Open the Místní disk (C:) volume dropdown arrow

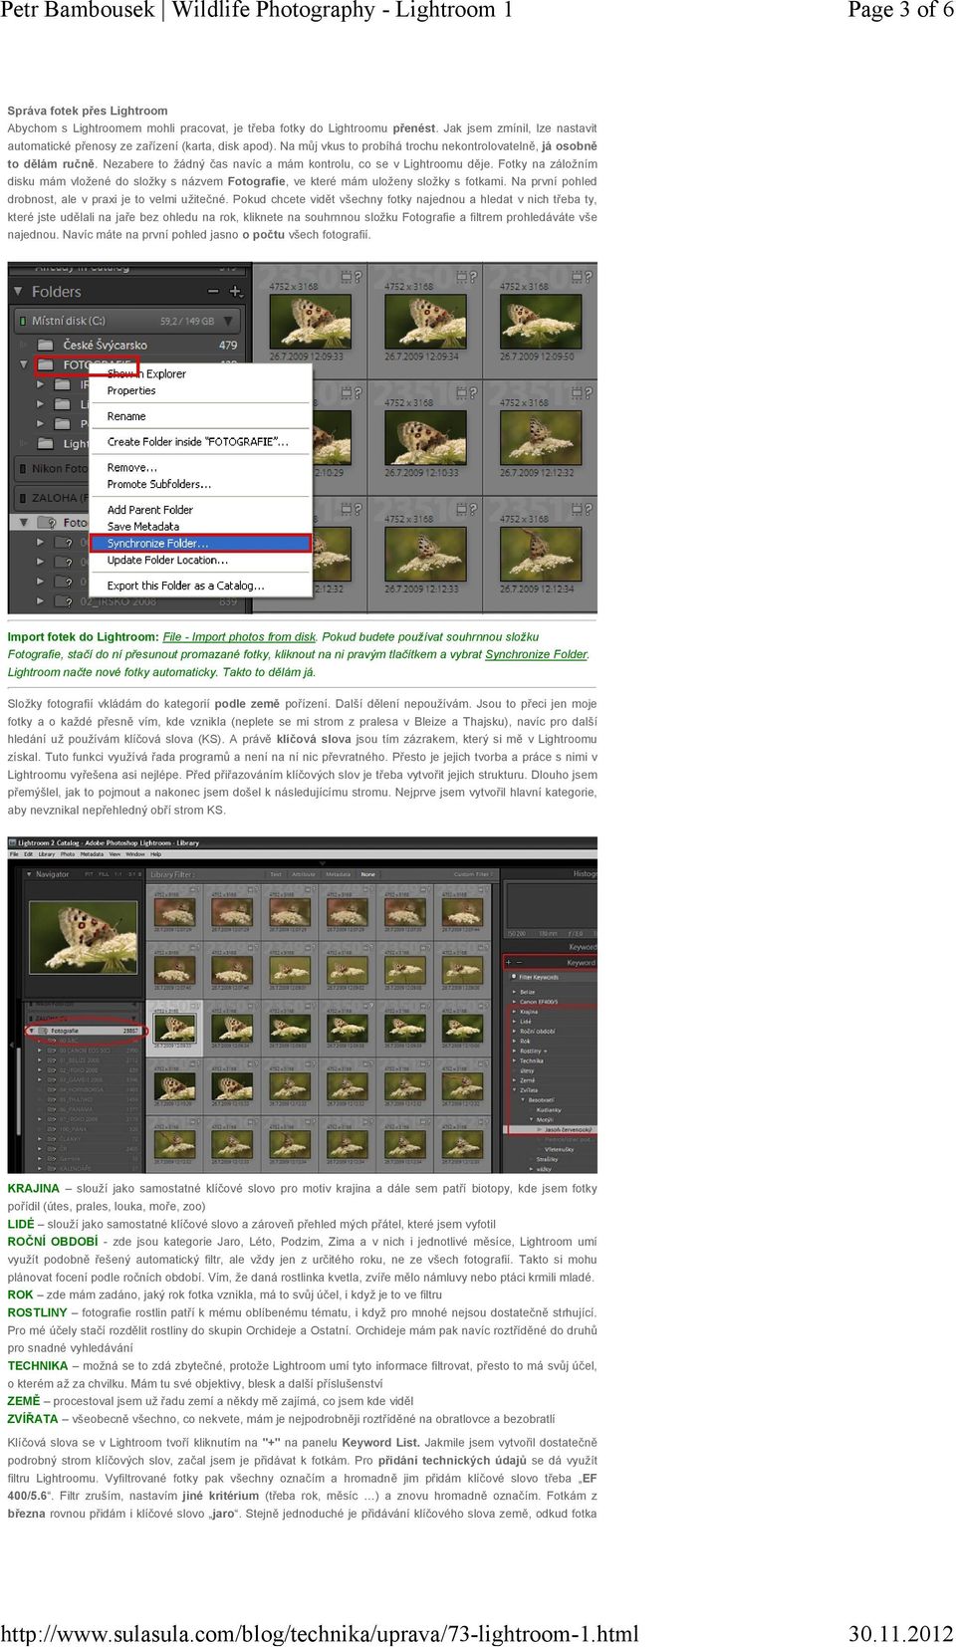228,321
